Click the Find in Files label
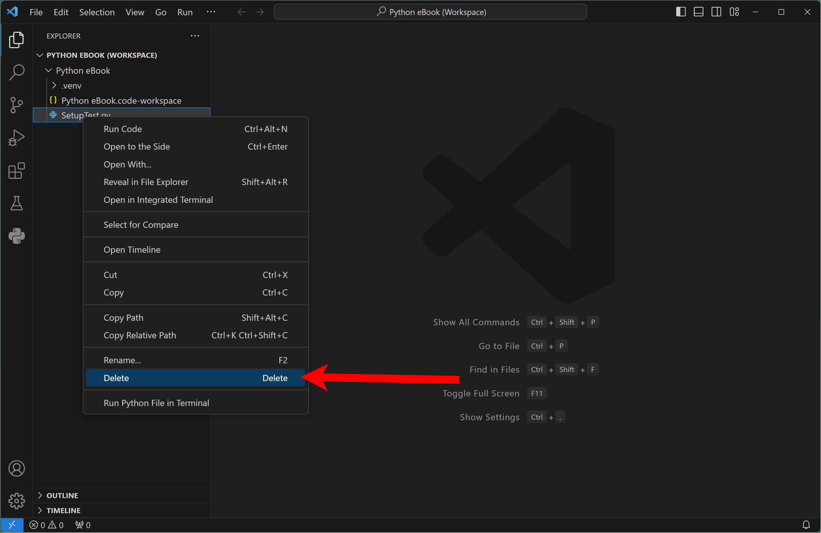Viewport: 821px width, 533px height. click(x=494, y=370)
